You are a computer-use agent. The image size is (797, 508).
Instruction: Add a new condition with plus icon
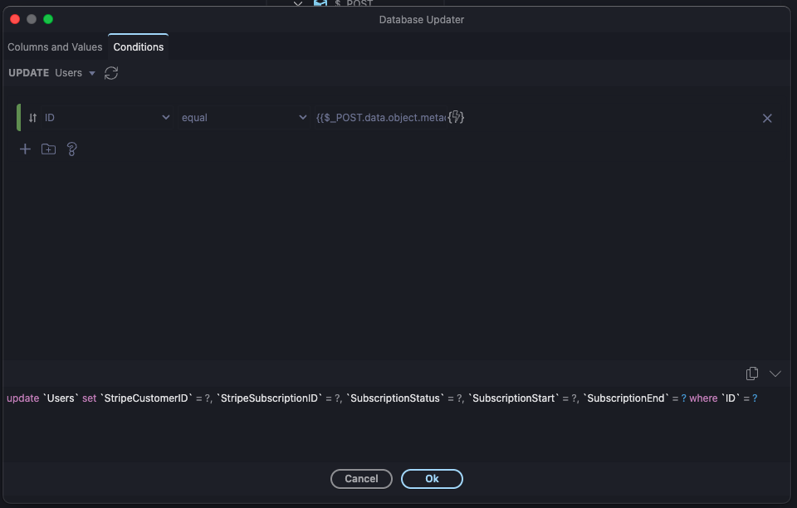[25, 149]
